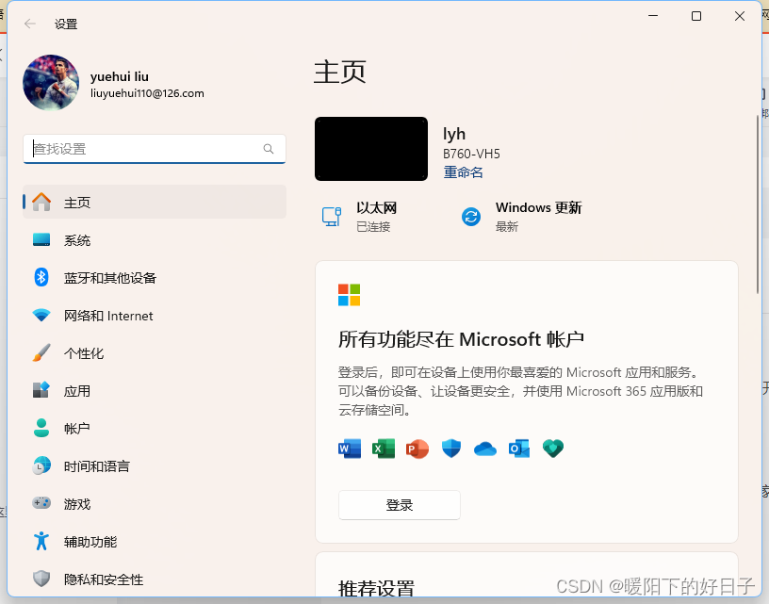Open Windows 更新 最新 status text
Image resolution: width=769 pixels, height=604 pixels.
coord(538,216)
